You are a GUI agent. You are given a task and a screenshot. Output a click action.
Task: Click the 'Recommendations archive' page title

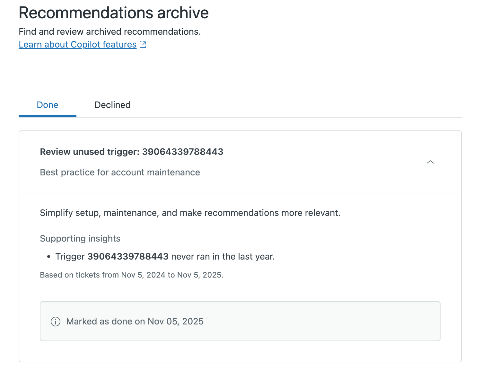(x=114, y=13)
